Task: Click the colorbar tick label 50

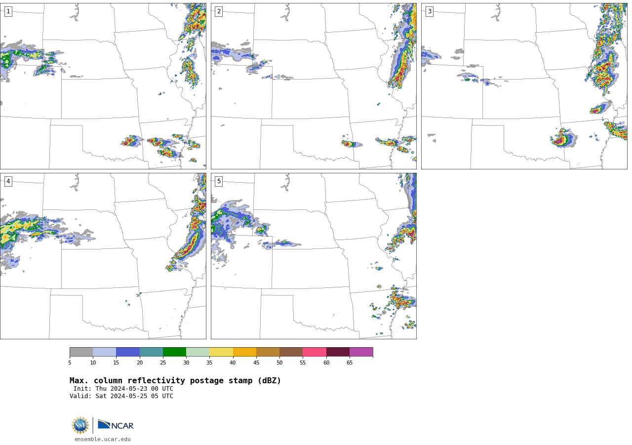Action: click(279, 363)
